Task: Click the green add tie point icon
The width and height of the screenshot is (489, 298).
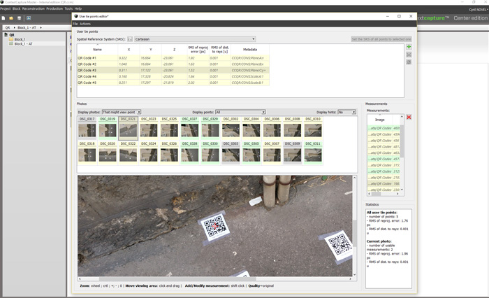Action: pyautogui.click(x=409, y=47)
